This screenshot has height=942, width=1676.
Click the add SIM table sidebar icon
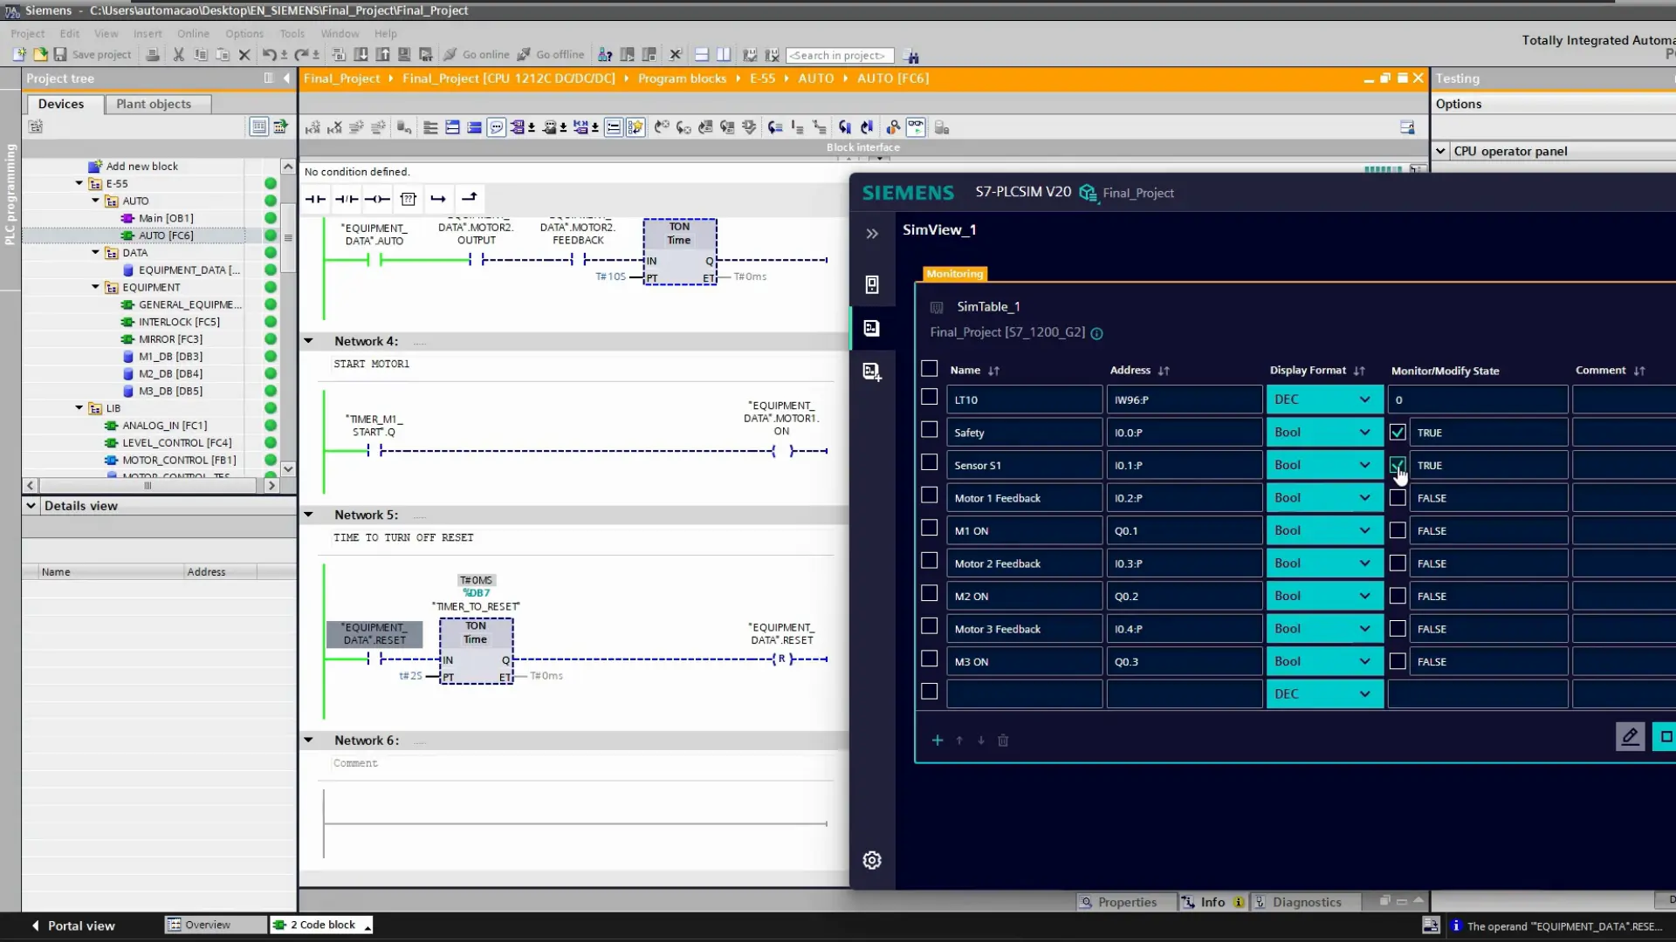pyautogui.click(x=871, y=372)
